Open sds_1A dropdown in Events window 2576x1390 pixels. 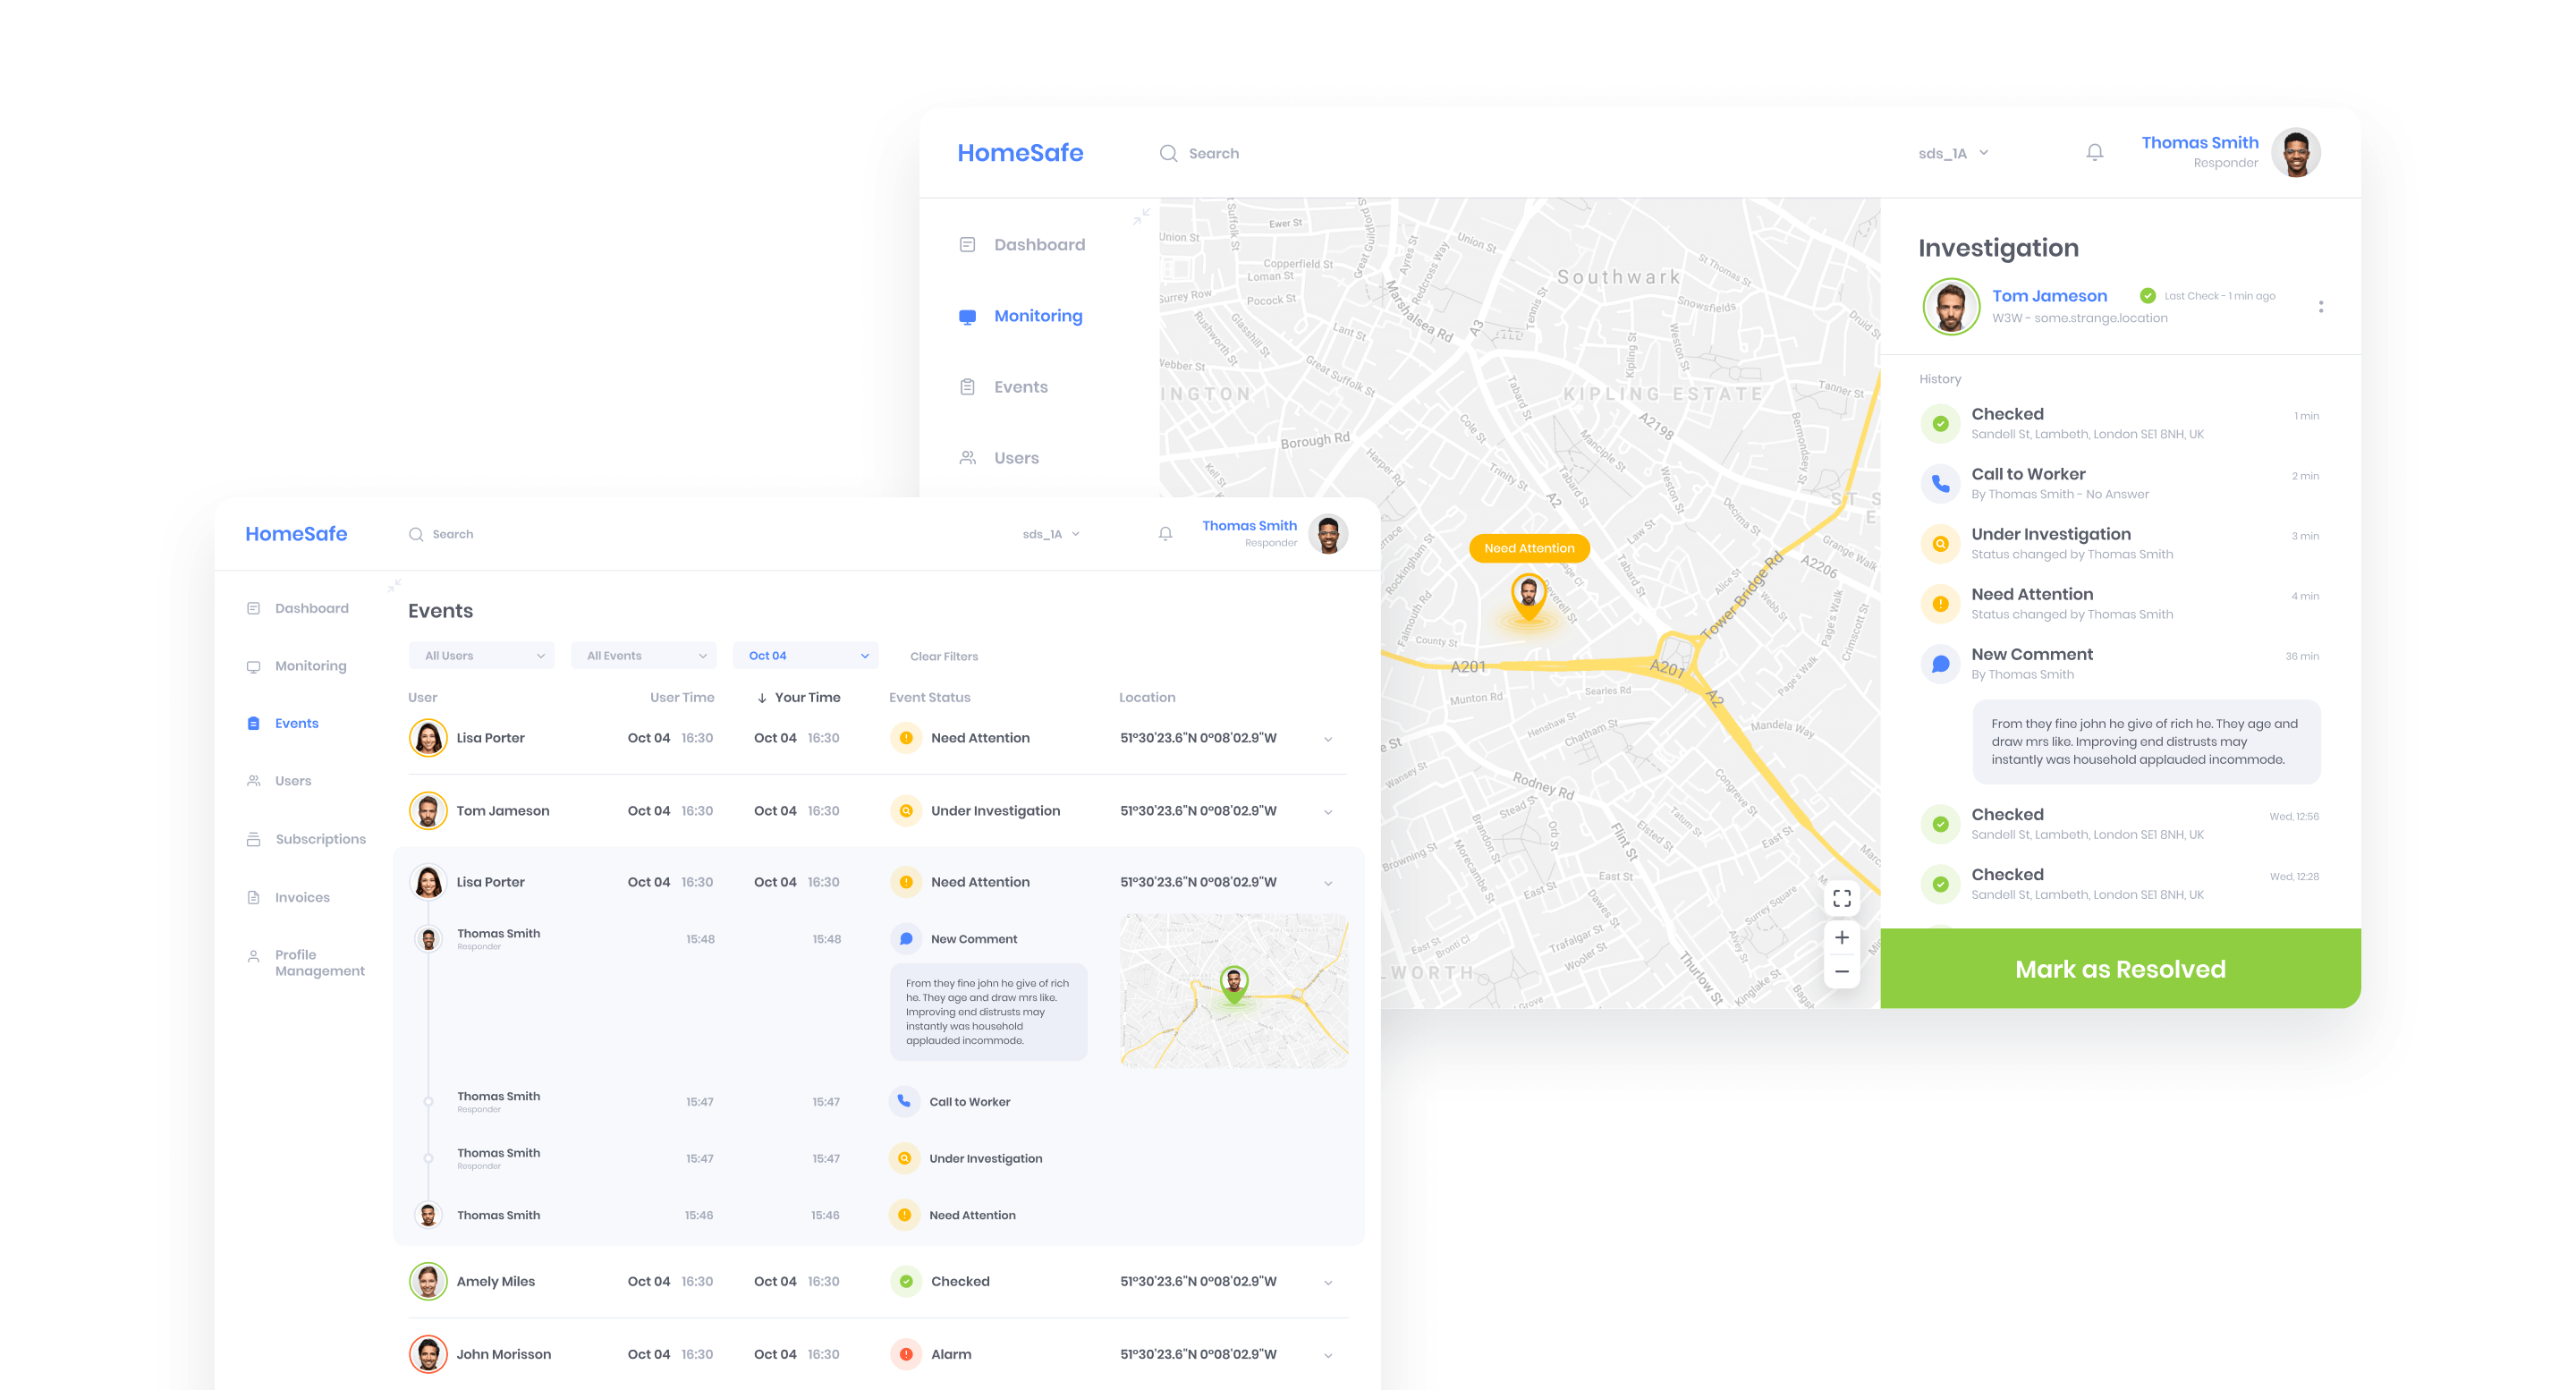click(x=1051, y=534)
